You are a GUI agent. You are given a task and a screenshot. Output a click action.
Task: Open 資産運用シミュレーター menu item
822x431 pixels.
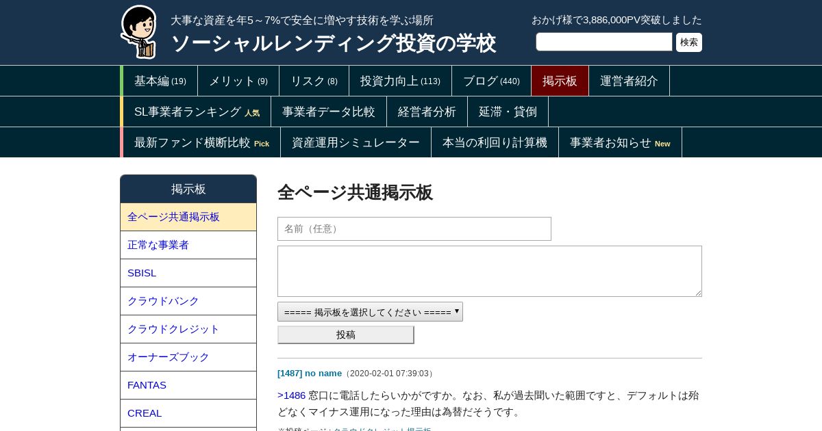click(x=356, y=142)
